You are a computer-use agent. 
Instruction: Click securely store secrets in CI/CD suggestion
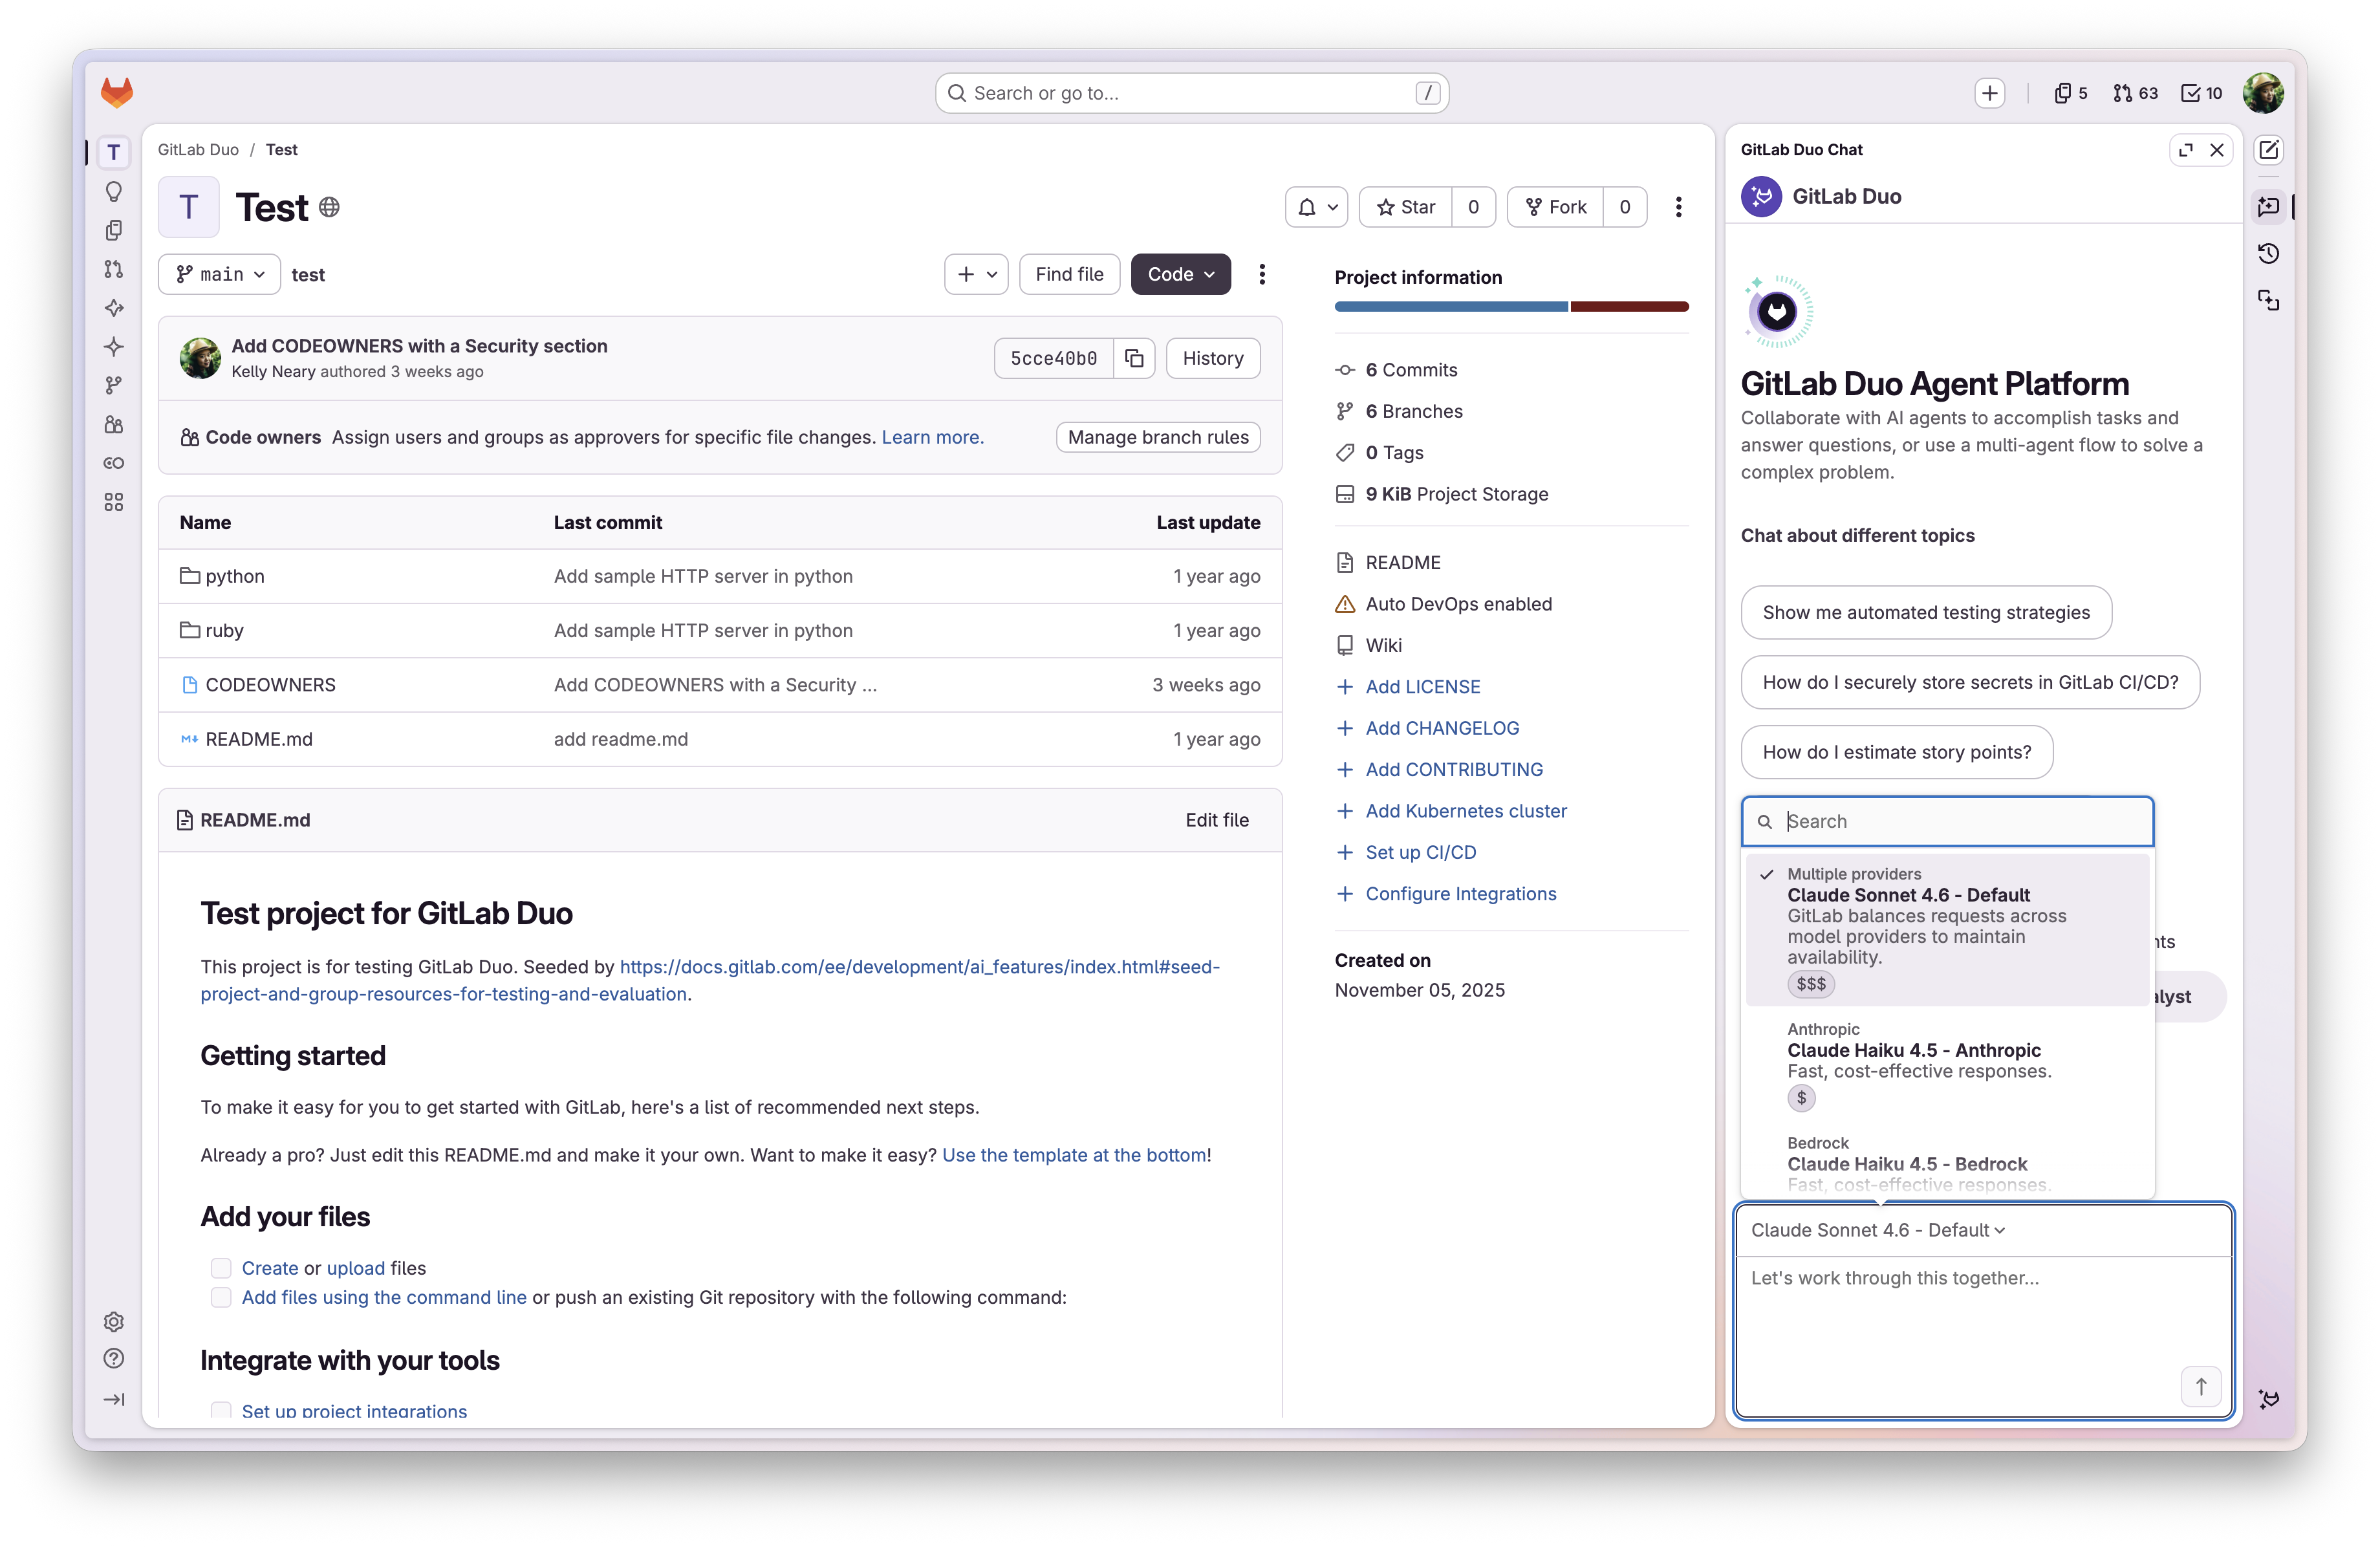1969,682
